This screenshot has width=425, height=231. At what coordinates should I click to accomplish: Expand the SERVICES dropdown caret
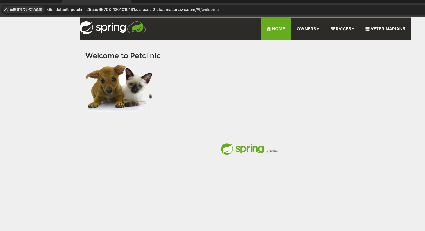pyautogui.click(x=353, y=29)
